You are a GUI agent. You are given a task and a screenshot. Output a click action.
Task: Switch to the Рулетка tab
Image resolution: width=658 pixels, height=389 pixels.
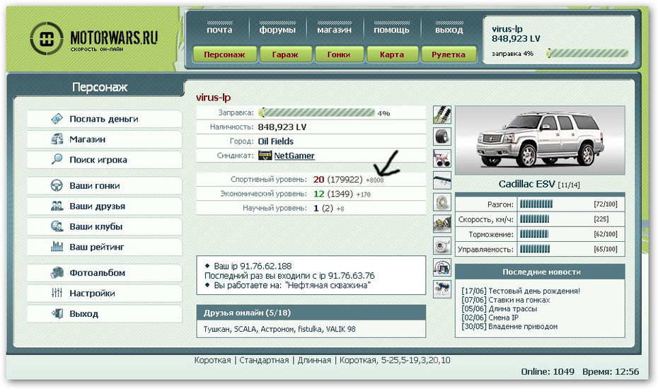point(449,54)
